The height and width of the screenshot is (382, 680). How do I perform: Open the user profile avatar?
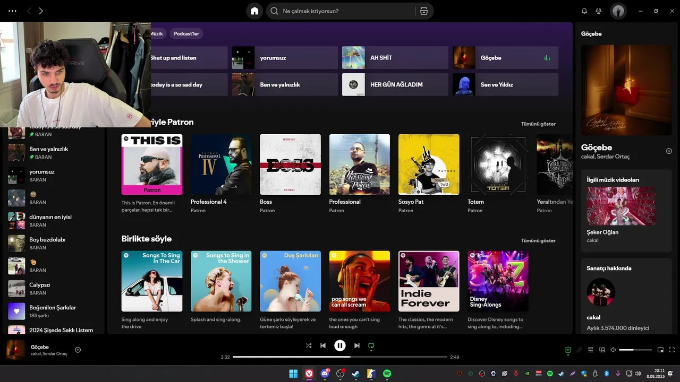point(618,11)
